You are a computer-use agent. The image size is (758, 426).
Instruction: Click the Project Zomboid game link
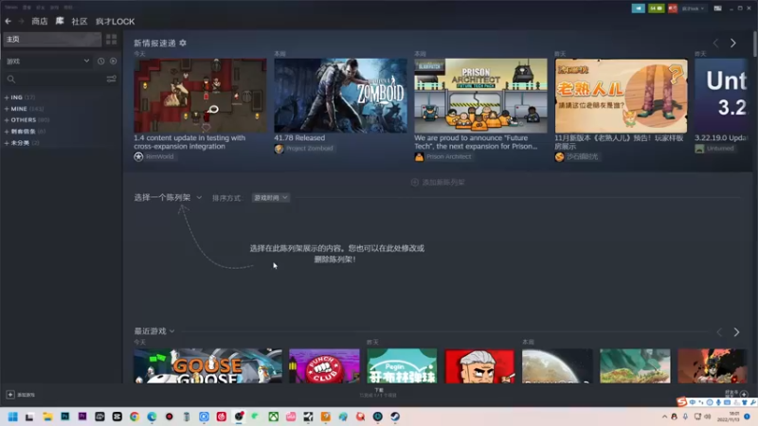click(x=304, y=149)
